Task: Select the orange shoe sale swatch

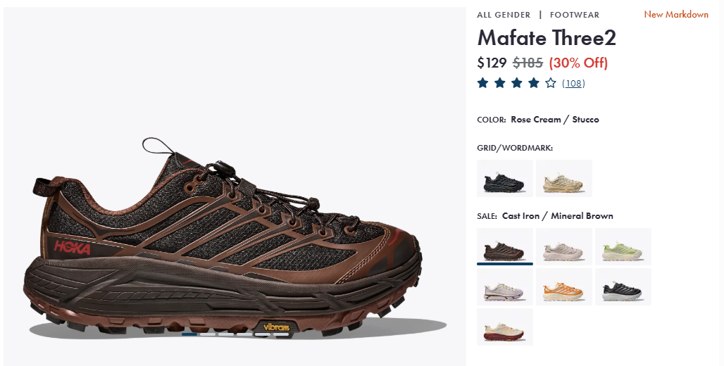Action: tap(564, 286)
